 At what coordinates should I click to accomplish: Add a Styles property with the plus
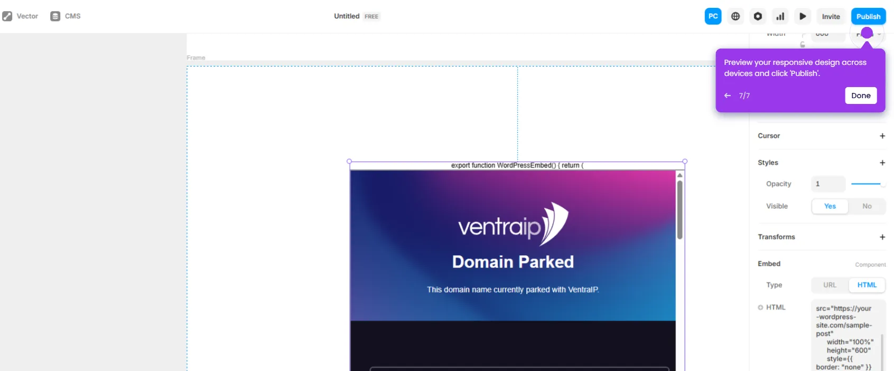[882, 163]
